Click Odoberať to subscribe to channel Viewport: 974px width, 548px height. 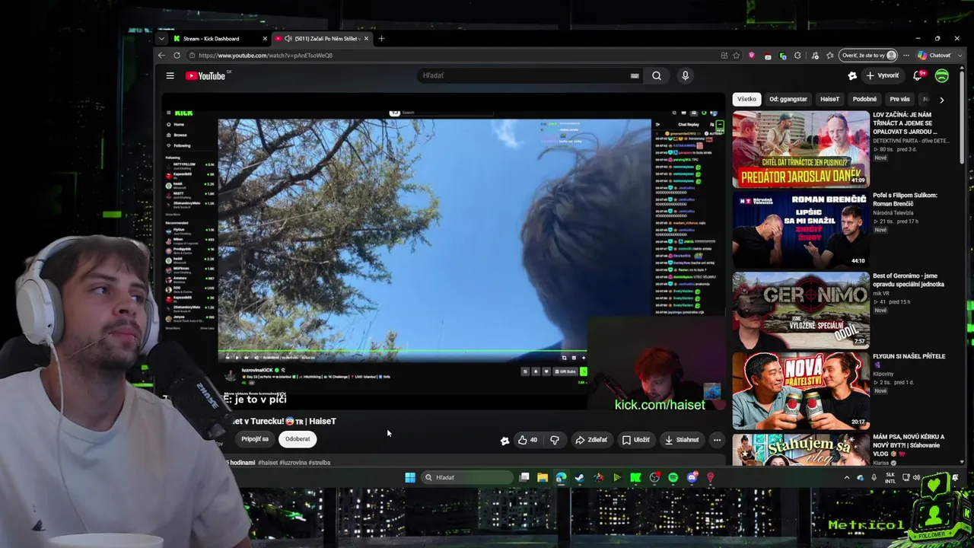tap(298, 439)
